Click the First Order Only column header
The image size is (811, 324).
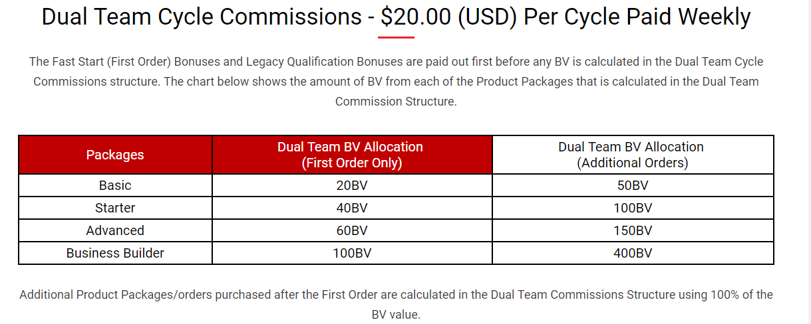pyautogui.click(x=352, y=155)
